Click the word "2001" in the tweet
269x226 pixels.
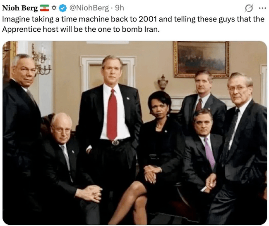(148, 19)
